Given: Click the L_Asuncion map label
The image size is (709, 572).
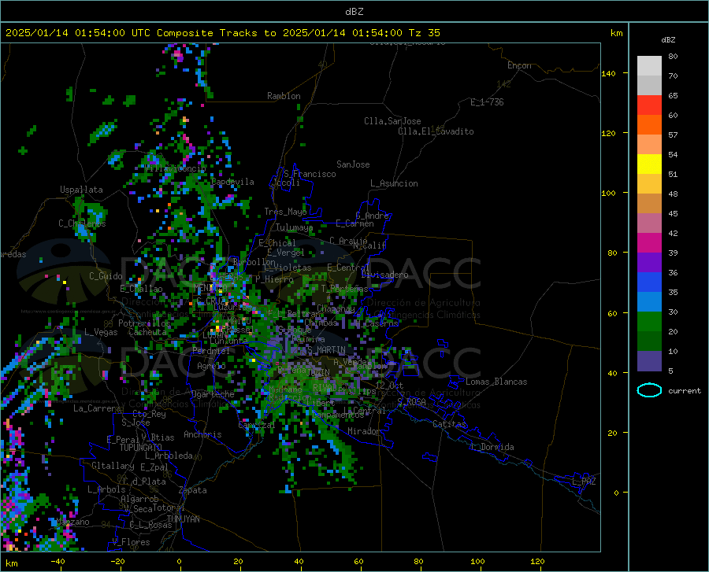Looking at the screenshot, I should click(x=394, y=183).
